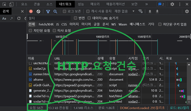Sort by the 이름 column header
The image size is (191, 111).
pyautogui.click(x=31, y=58)
